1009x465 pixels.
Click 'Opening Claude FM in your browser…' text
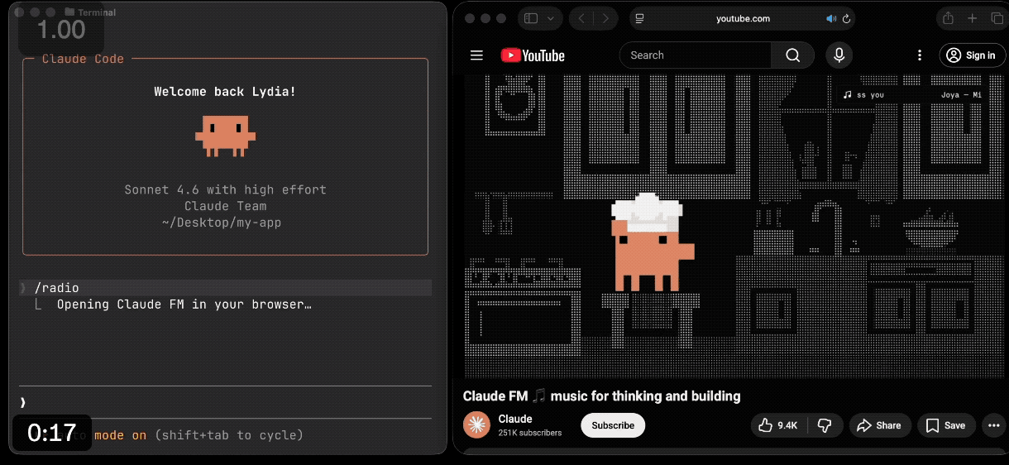point(184,304)
